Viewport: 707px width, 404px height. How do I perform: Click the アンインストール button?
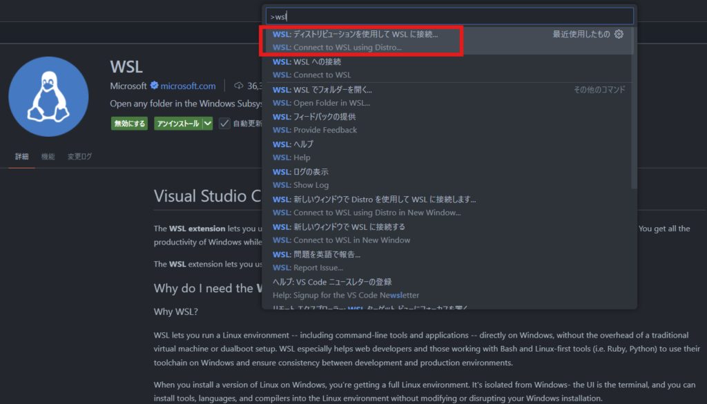click(177, 124)
